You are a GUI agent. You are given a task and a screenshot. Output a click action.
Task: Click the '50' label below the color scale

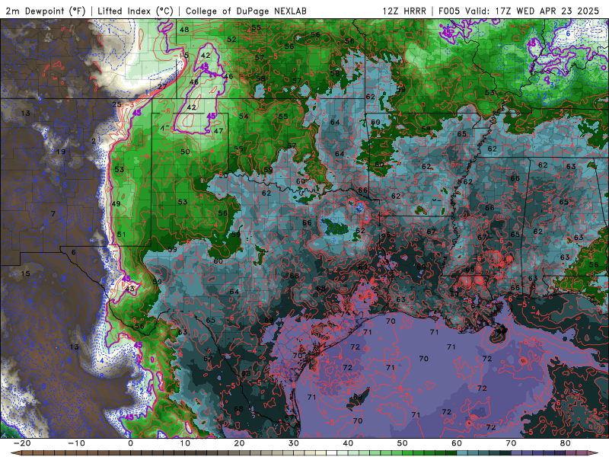(x=403, y=443)
